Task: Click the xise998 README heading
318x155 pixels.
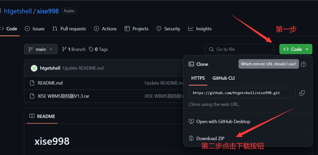Action: pos(52,141)
